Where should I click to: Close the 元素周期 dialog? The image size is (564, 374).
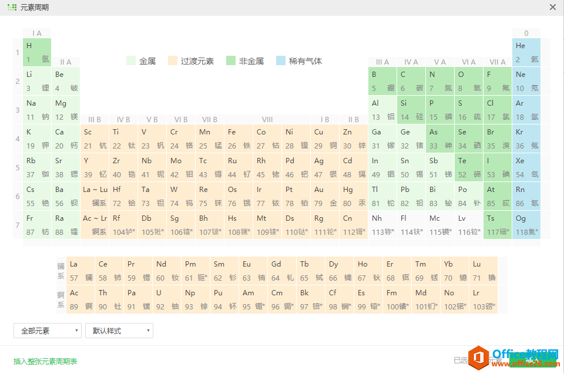553,8
